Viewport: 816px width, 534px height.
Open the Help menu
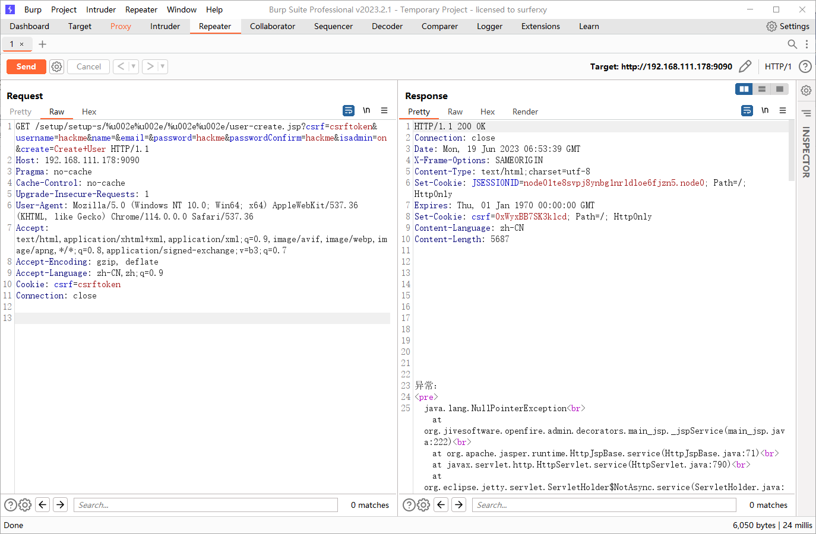click(214, 9)
